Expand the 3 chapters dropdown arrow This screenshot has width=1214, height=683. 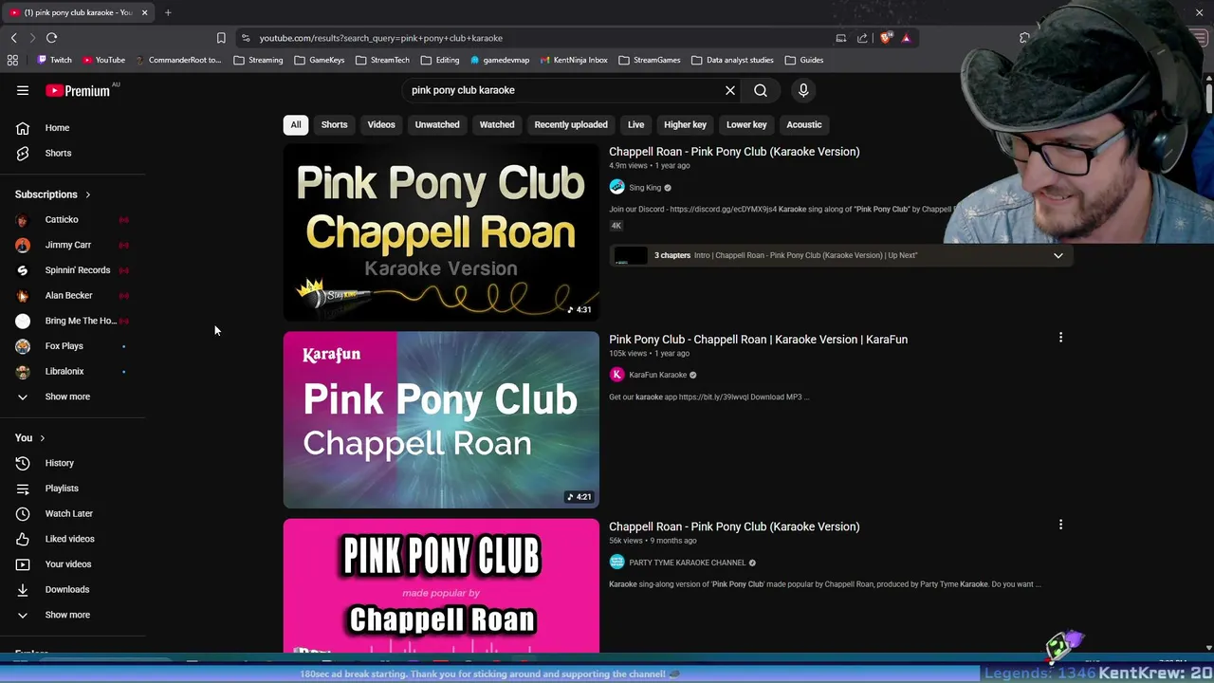pos(1058,255)
